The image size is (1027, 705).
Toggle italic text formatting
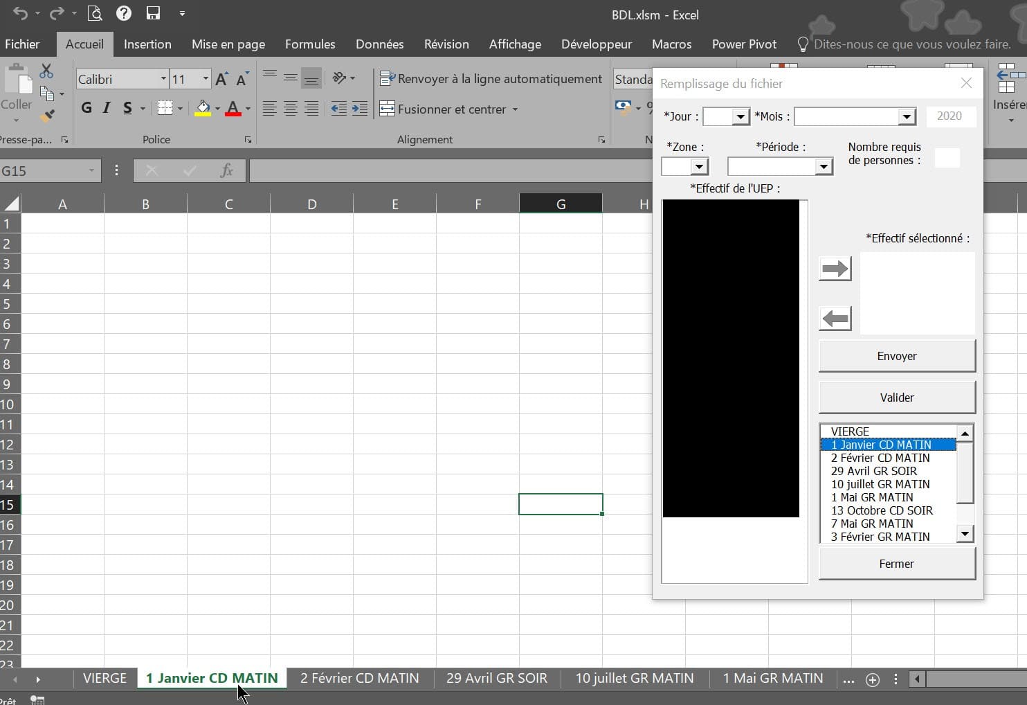107,108
